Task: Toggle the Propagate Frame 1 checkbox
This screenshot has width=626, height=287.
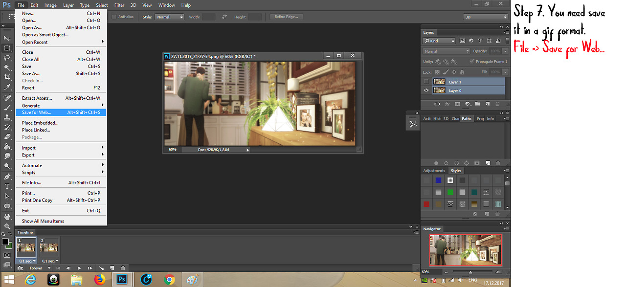Action: click(x=471, y=62)
